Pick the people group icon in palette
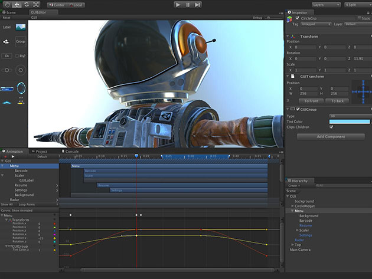The width and height of the screenshot is (372, 279). (x=6, y=42)
